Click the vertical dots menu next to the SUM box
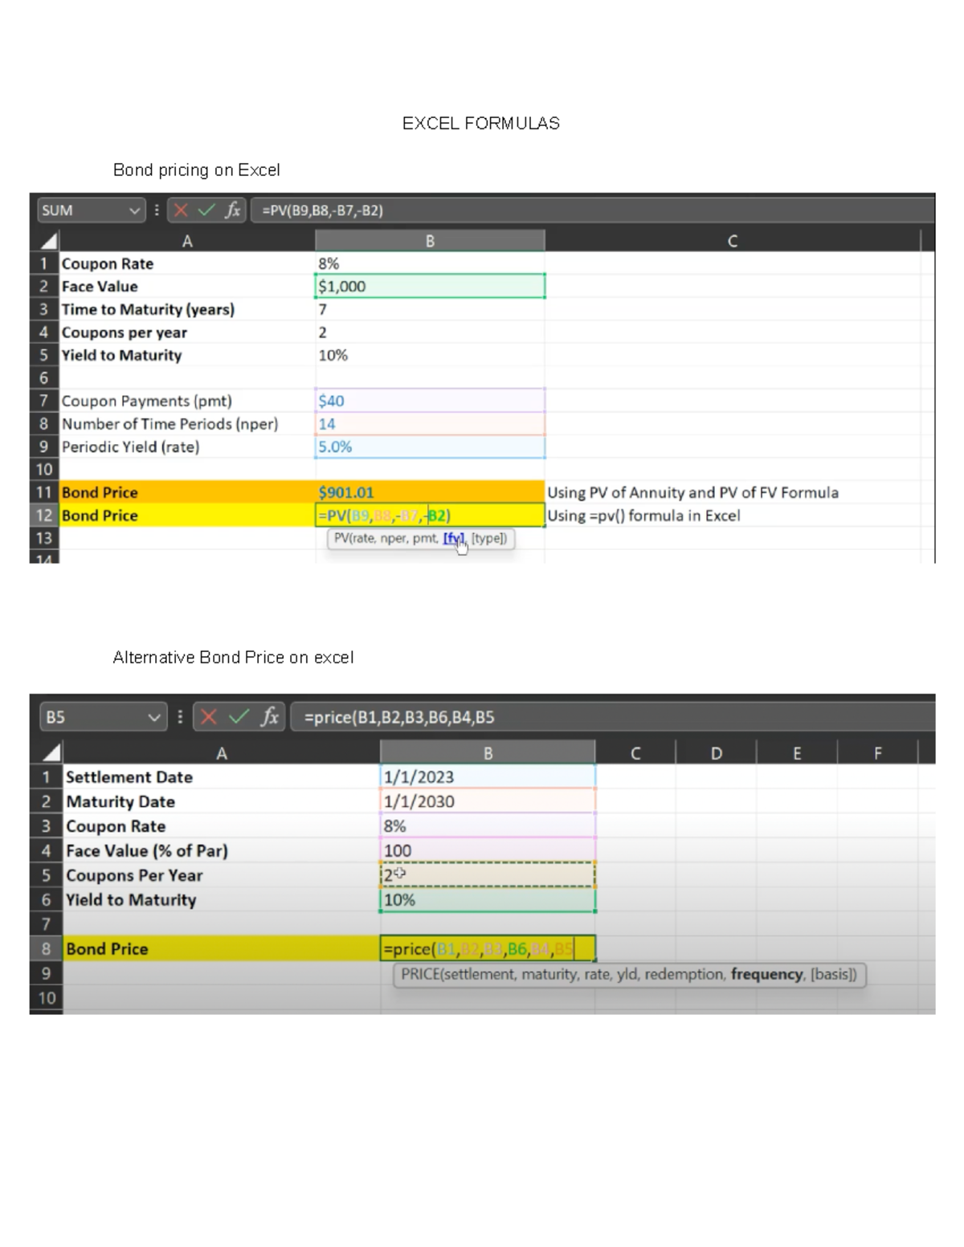The image size is (964, 1247). coord(155,210)
